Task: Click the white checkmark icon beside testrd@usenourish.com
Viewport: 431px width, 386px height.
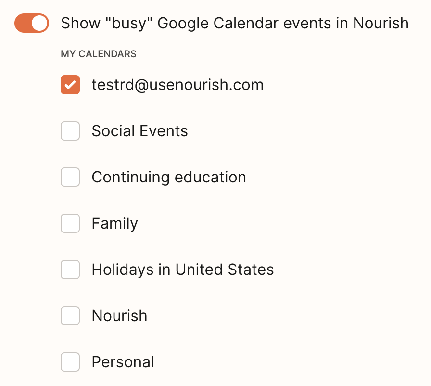Action: point(70,85)
